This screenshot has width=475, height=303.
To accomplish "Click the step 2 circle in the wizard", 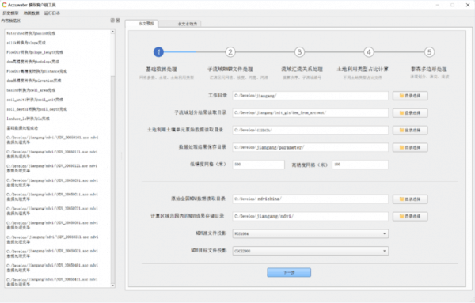I will [x=230, y=52].
